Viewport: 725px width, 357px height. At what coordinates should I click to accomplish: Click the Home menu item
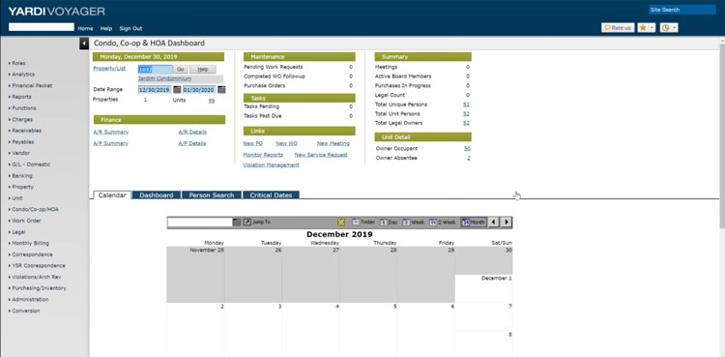[x=85, y=28]
